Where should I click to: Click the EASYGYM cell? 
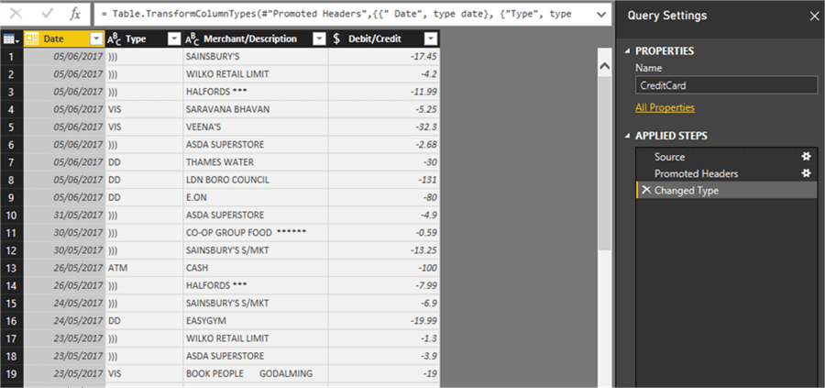tap(256, 321)
